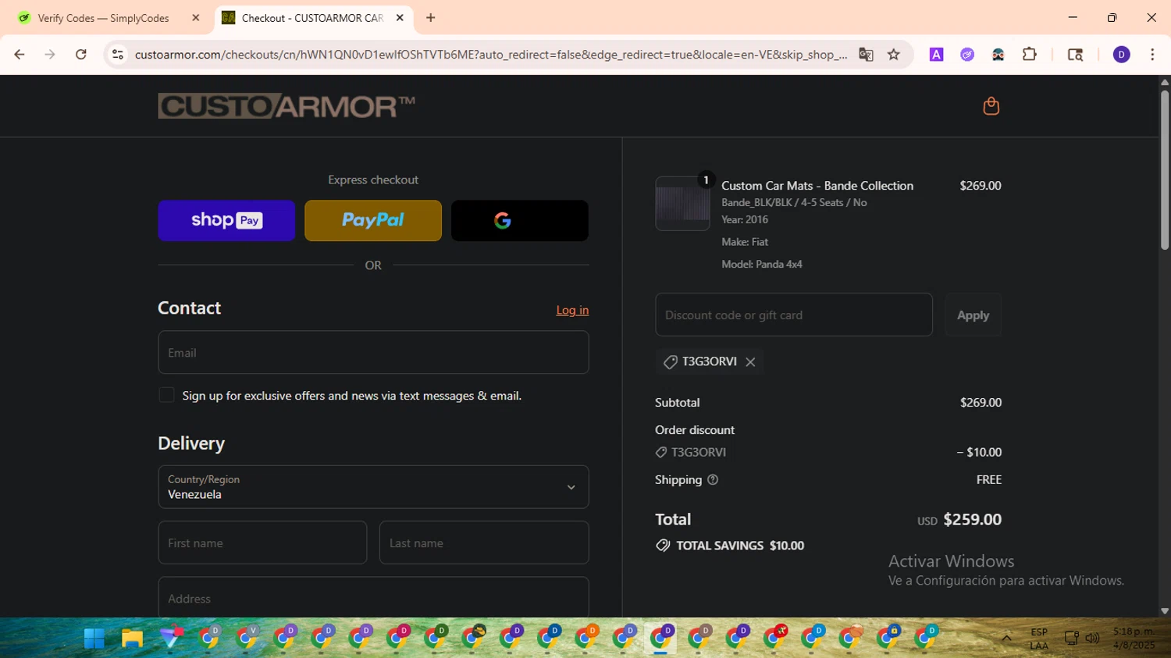
Task: Click the browser address bar URL
Action: pos(490,55)
